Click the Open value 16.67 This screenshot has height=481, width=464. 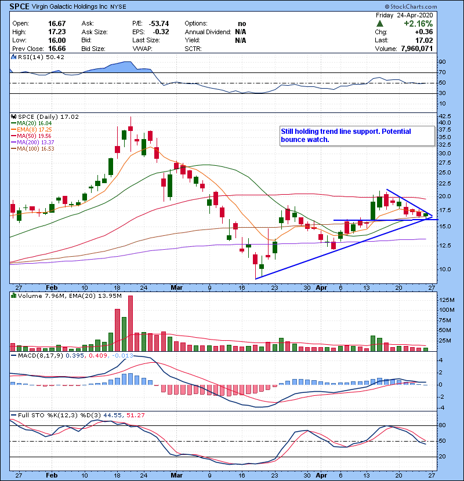(57, 24)
